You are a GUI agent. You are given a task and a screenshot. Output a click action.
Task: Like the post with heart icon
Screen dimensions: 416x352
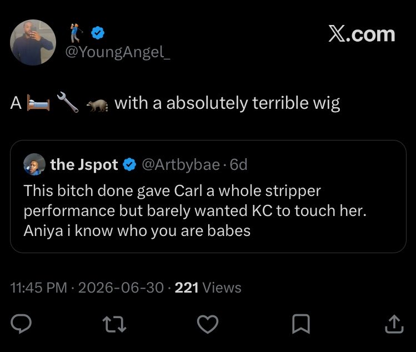click(x=208, y=324)
